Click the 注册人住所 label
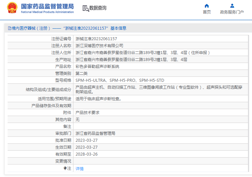Viewport: 252px width, 177px height. tap(61, 52)
